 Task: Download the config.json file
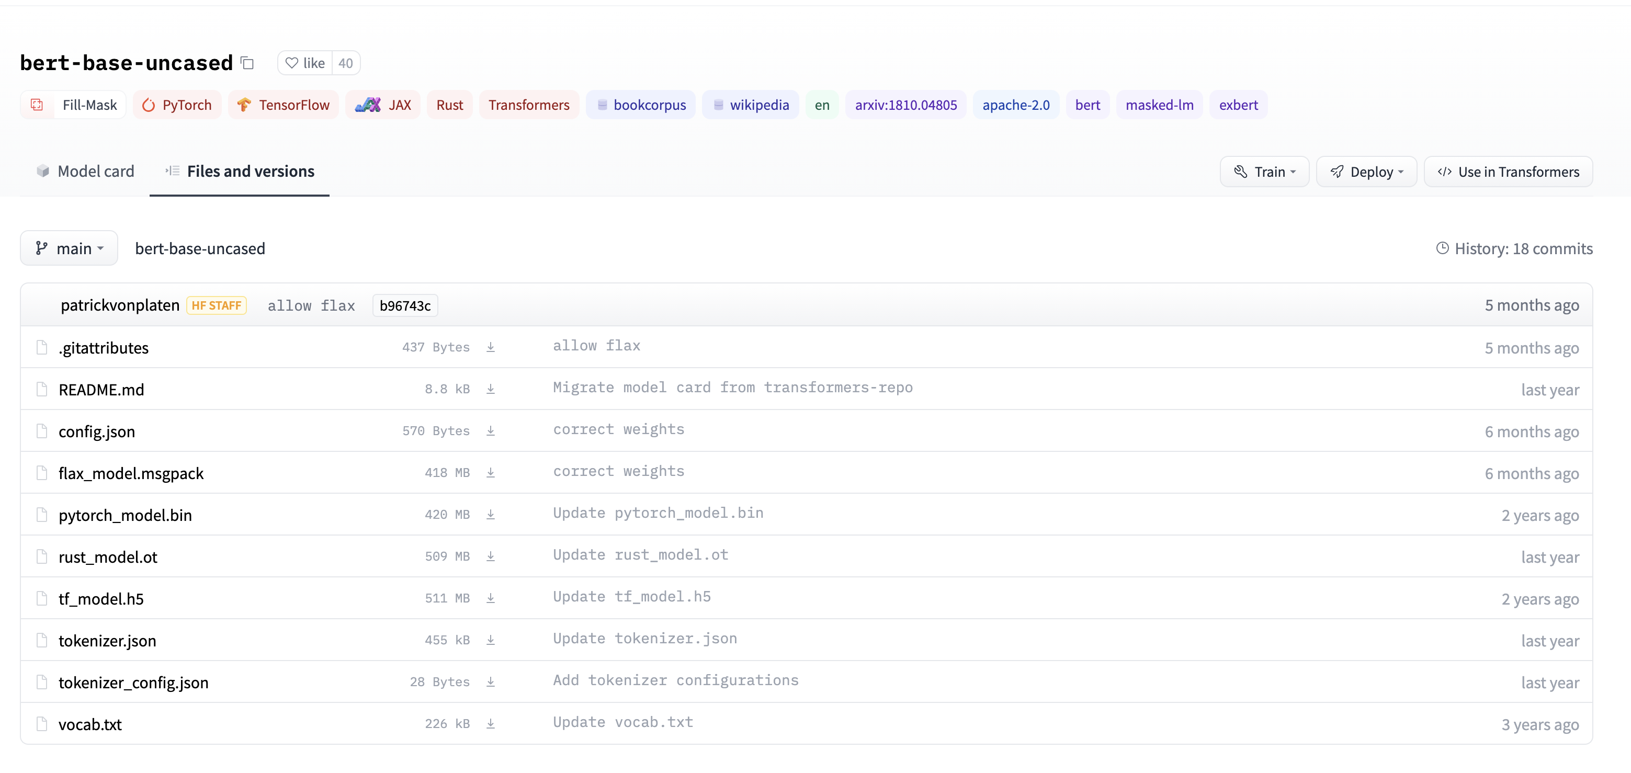(490, 431)
